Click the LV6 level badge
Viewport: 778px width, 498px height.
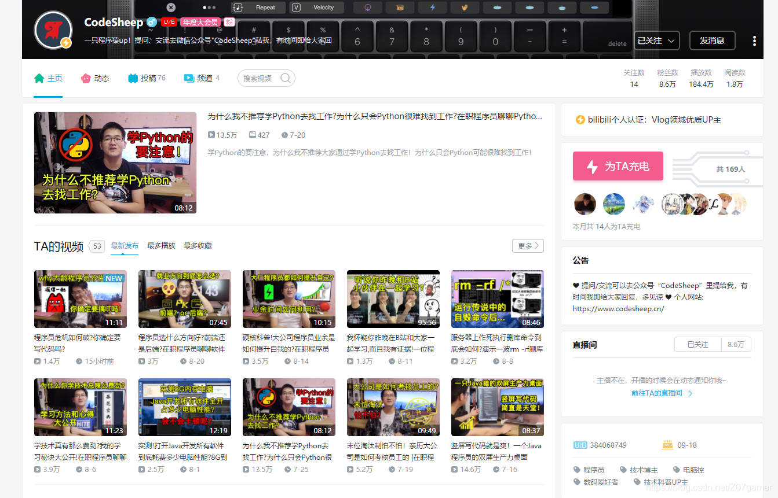(168, 21)
